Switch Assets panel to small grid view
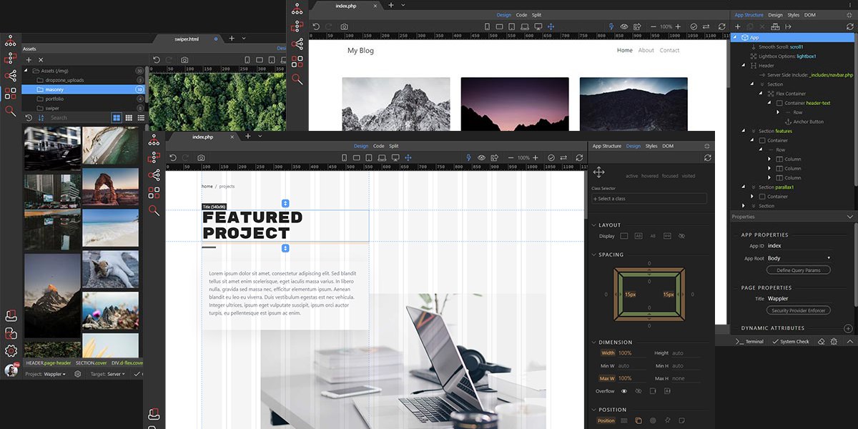Screen dimensions: 858x429 (x=129, y=117)
